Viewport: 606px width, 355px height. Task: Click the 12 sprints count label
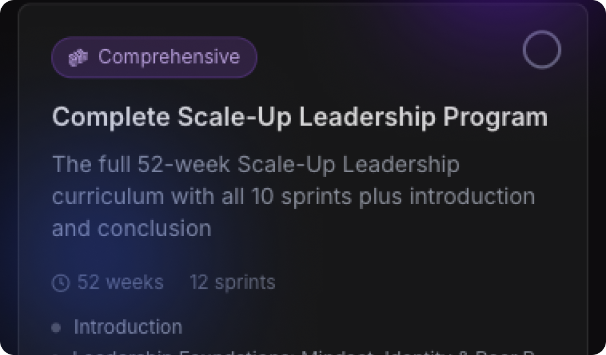tap(232, 282)
